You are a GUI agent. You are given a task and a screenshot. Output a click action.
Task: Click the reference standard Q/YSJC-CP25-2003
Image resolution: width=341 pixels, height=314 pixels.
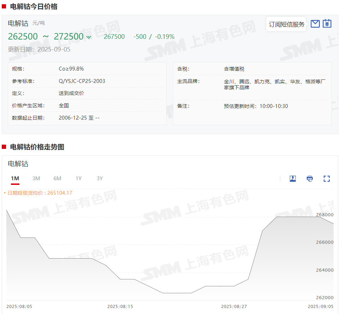click(82, 81)
